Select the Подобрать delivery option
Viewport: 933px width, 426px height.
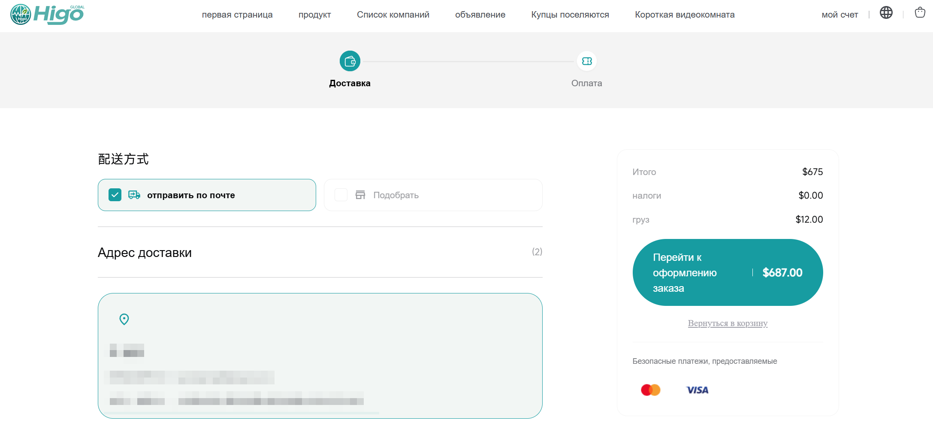pyautogui.click(x=433, y=195)
